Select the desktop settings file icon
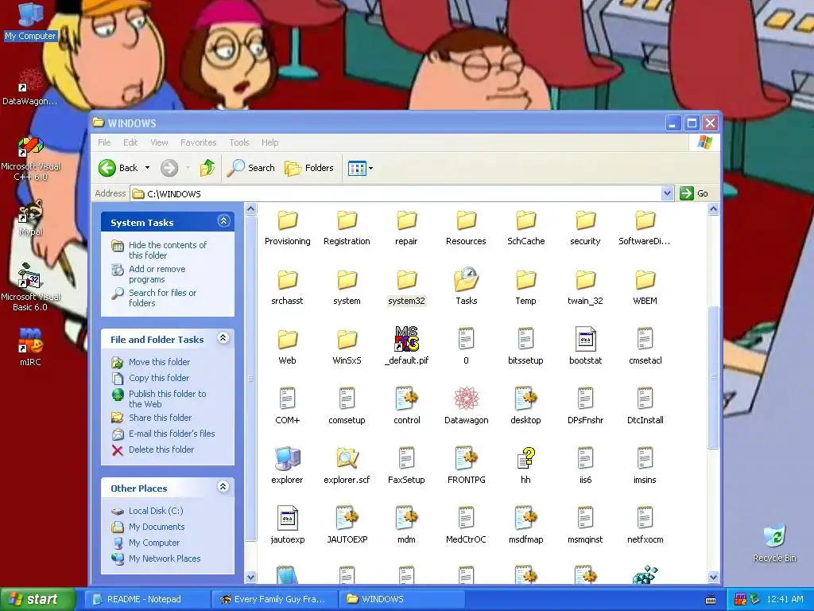Screen dimensions: 814x611 coord(526,399)
